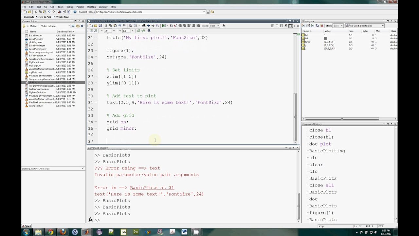
Task: Expand the Current Folder path dropdown
Action: click(x=204, y=12)
